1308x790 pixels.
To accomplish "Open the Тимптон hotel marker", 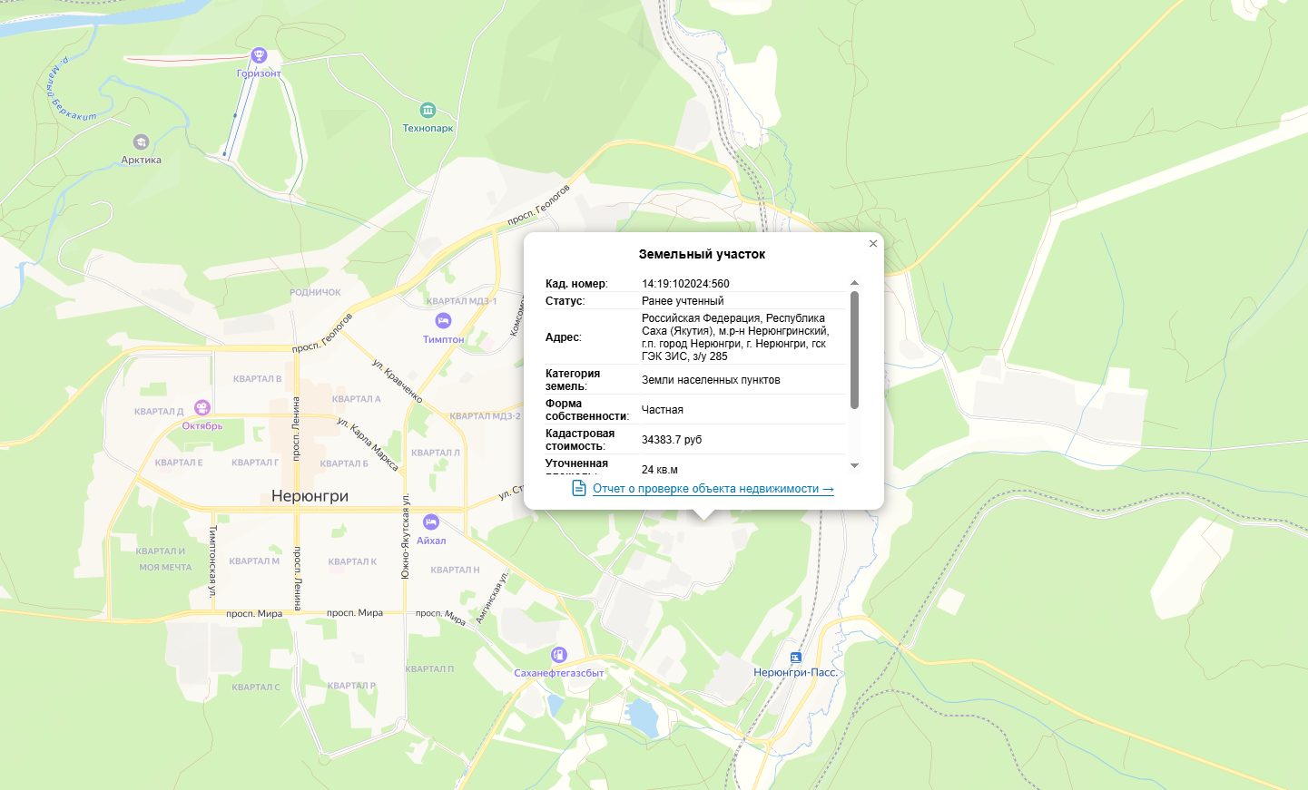I will pyautogui.click(x=443, y=321).
